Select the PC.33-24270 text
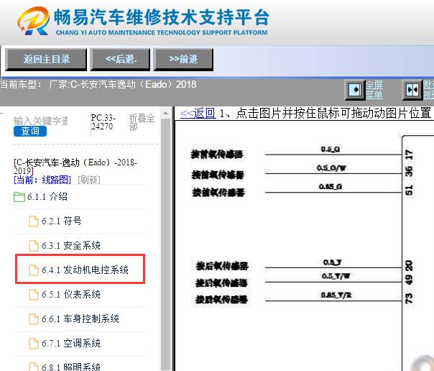 (103, 122)
